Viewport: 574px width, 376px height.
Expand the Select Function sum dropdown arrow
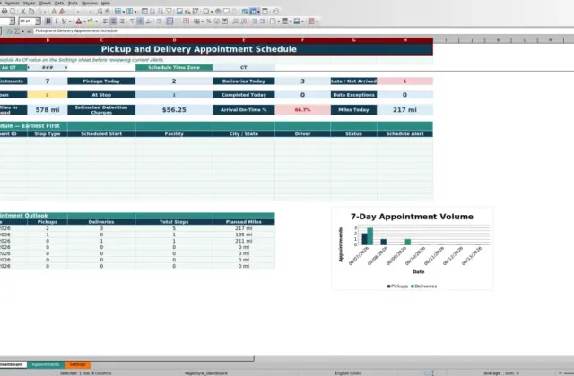pyautogui.click(x=22, y=31)
